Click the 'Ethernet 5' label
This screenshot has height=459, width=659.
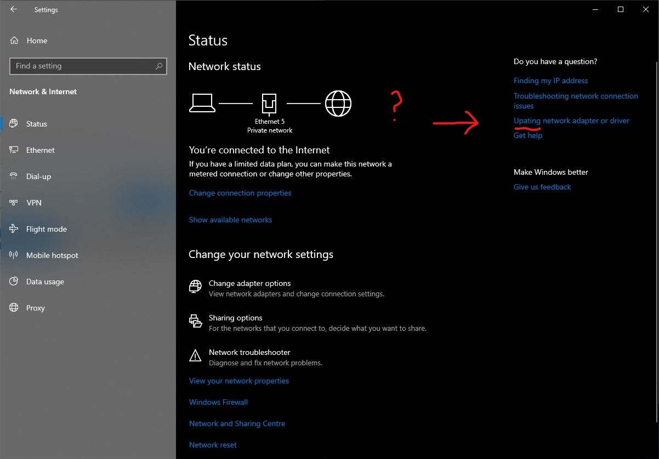point(270,122)
